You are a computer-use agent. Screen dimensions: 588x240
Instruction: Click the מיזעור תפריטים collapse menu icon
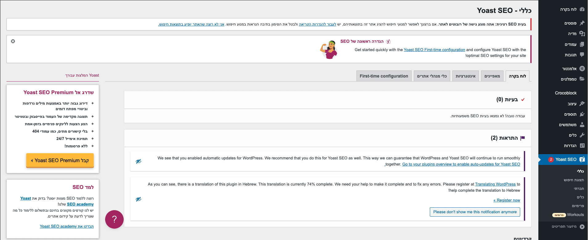pyautogui.click(x=582, y=227)
